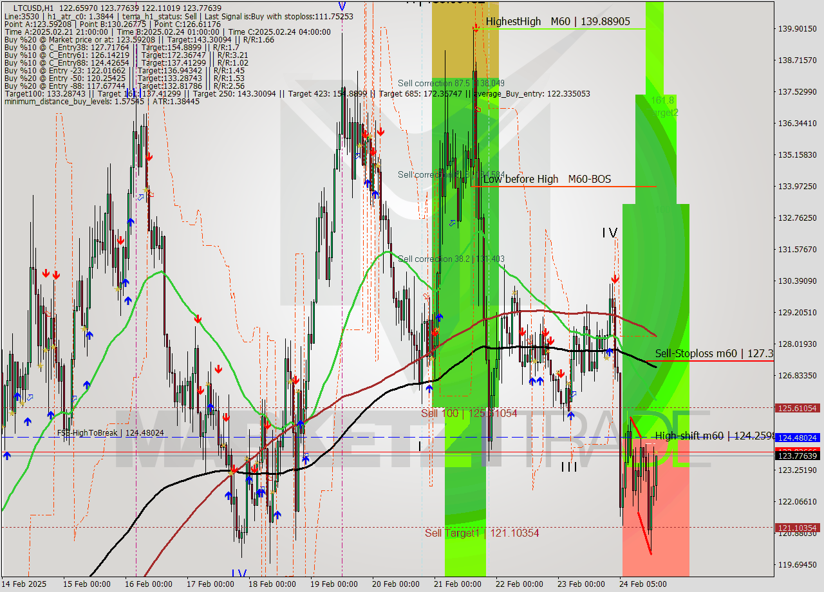Click the HighestHigh M60 | 139.88905 label
The image size is (824, 592).
tap(558, 21)
